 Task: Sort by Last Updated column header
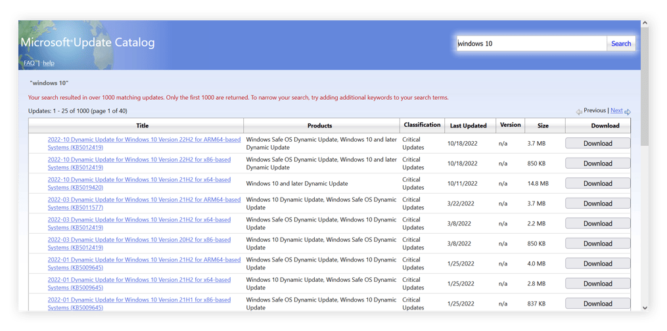click(x=468, y=125)
